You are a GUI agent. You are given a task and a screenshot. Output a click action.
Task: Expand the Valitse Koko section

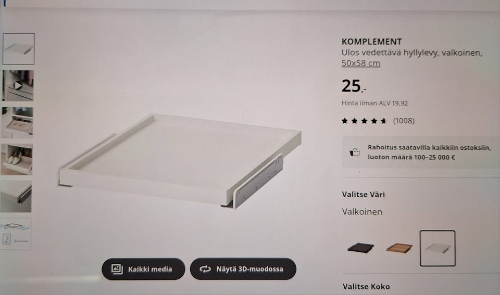[x=366, y=286]
